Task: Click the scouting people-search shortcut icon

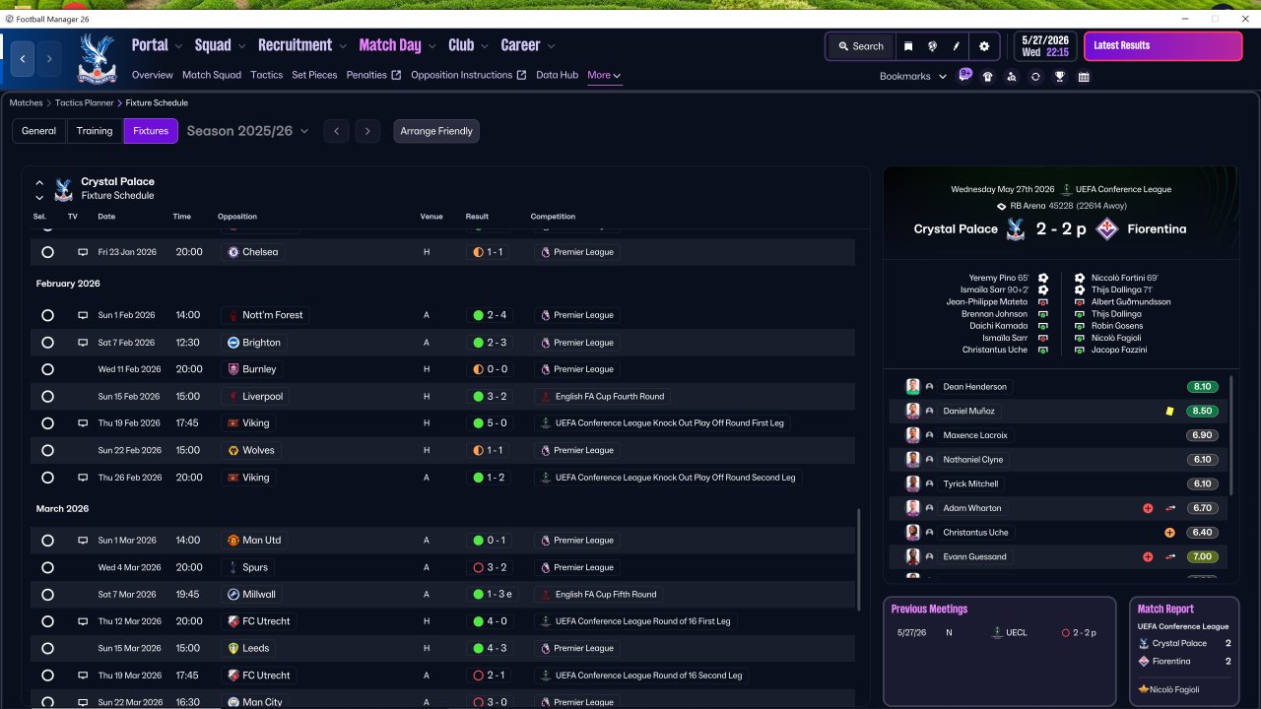Action: (x=1012, y=77)
